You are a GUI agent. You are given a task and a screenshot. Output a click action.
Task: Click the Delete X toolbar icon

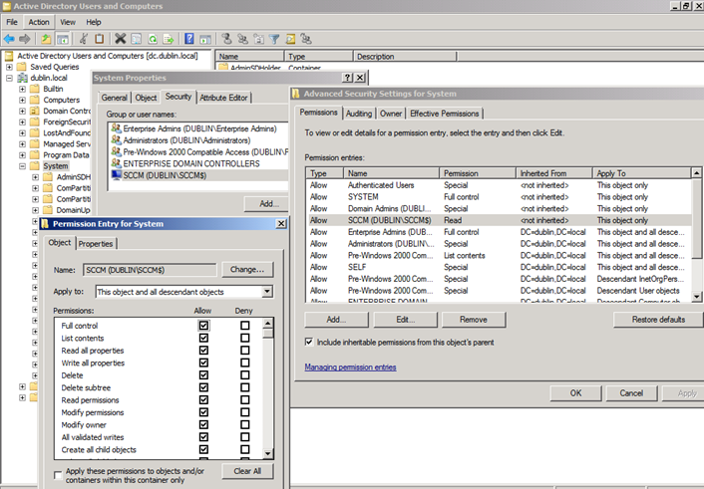point(120,39)
